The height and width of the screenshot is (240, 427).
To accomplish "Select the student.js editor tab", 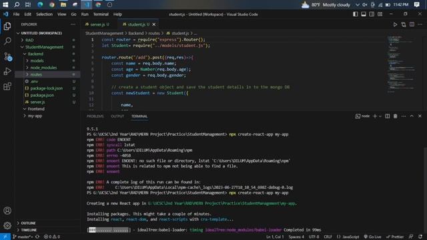I will click(136, 25).
